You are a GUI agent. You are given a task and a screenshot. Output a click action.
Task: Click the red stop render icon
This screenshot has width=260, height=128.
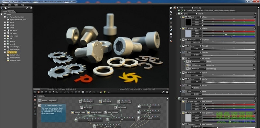[x=38, y=92]
